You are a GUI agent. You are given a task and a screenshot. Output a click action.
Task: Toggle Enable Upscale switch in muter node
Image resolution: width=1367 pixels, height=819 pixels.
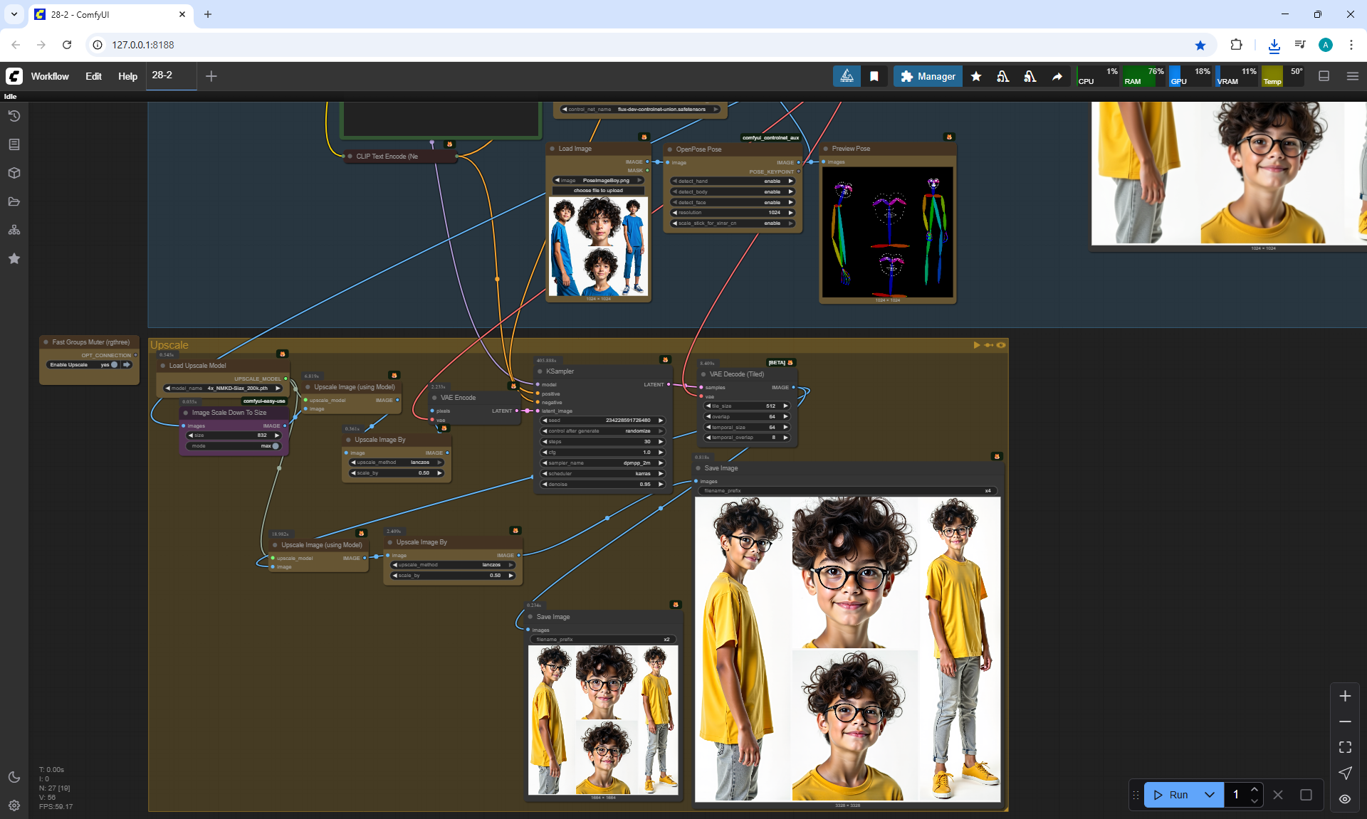pyautogui.click(x=114, y=365)
